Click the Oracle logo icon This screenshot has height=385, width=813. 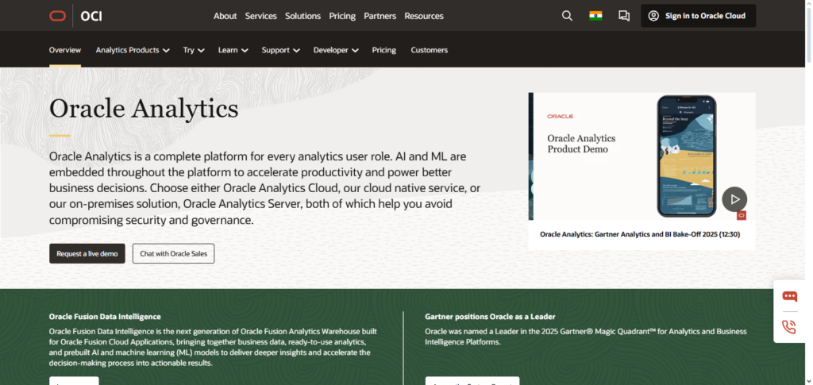tap(57, 16)
